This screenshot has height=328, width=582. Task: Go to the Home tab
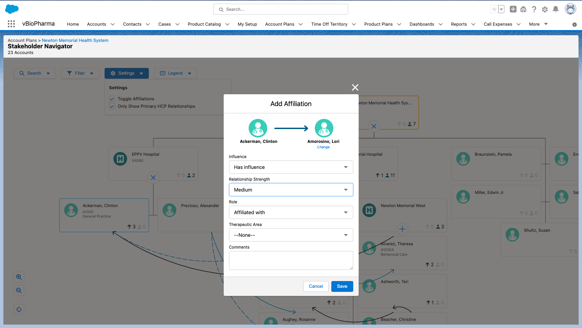(73, 24)
